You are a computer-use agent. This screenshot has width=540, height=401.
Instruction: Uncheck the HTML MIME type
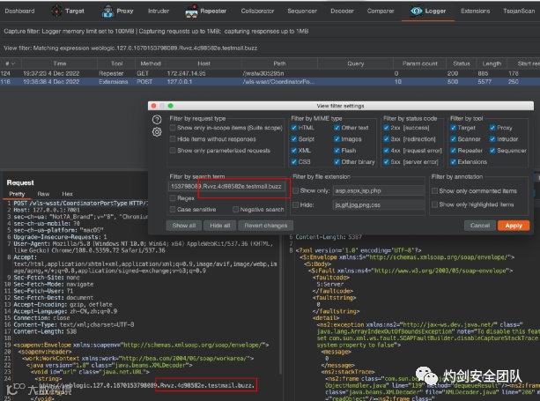293,128
